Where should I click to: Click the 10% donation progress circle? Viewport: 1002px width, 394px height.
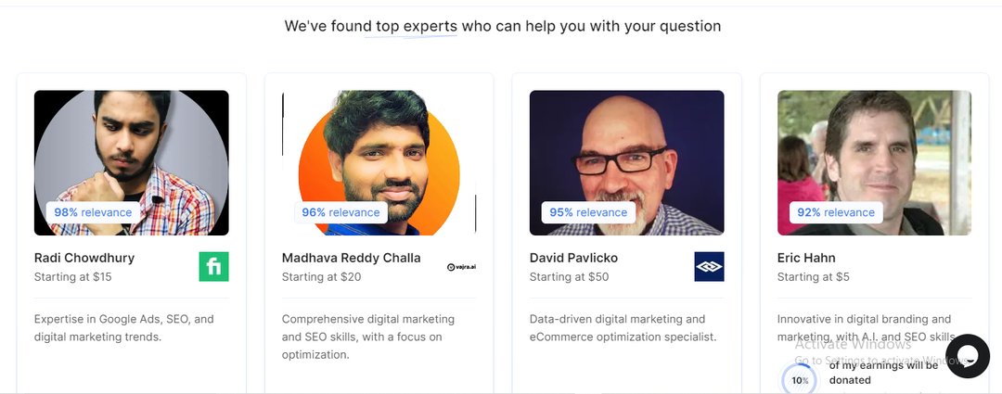click(800, 380)
